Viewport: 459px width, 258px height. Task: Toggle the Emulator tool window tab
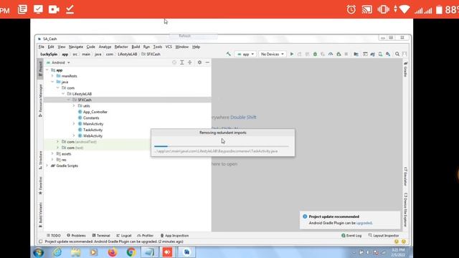[405, 176]
